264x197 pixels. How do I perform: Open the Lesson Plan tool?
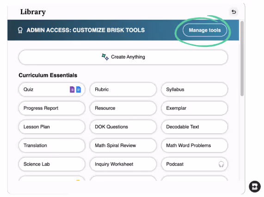(52, 126)
